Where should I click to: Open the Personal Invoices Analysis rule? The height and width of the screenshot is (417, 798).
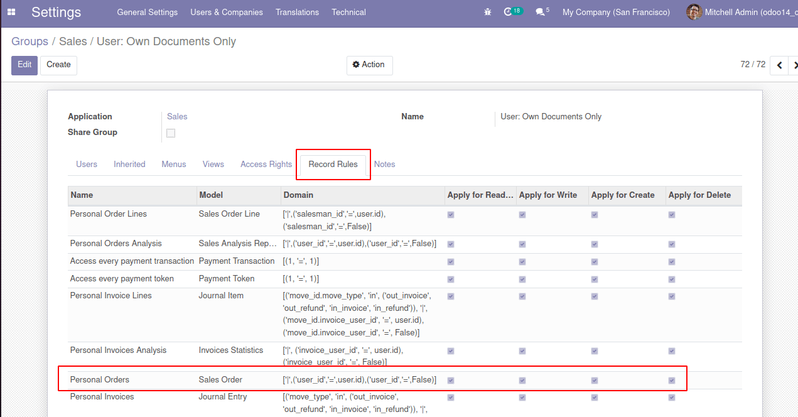point(119,350)
